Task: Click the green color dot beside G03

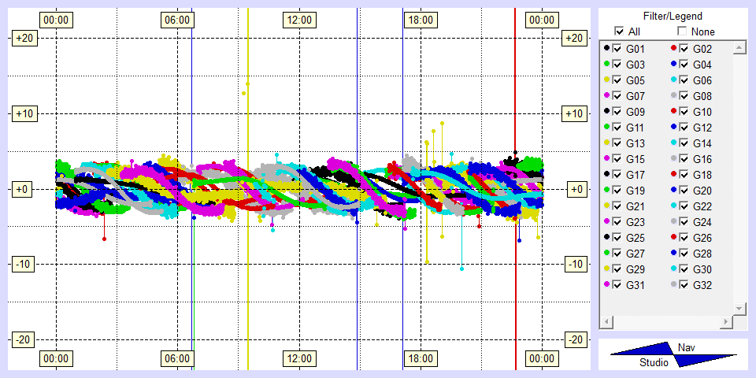Action: point(606,65)
